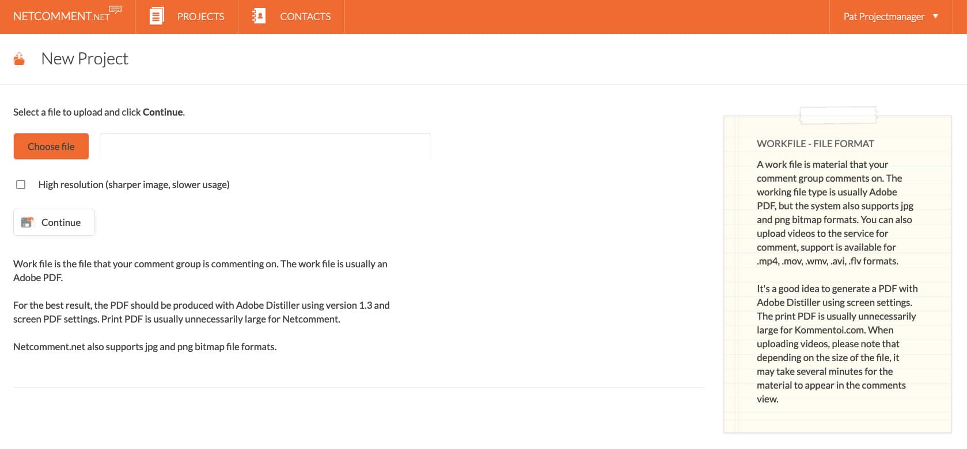The width and height of the screenshot is (967, 449).
Task: Click the New Project page heading
Action: coord(85,59)
